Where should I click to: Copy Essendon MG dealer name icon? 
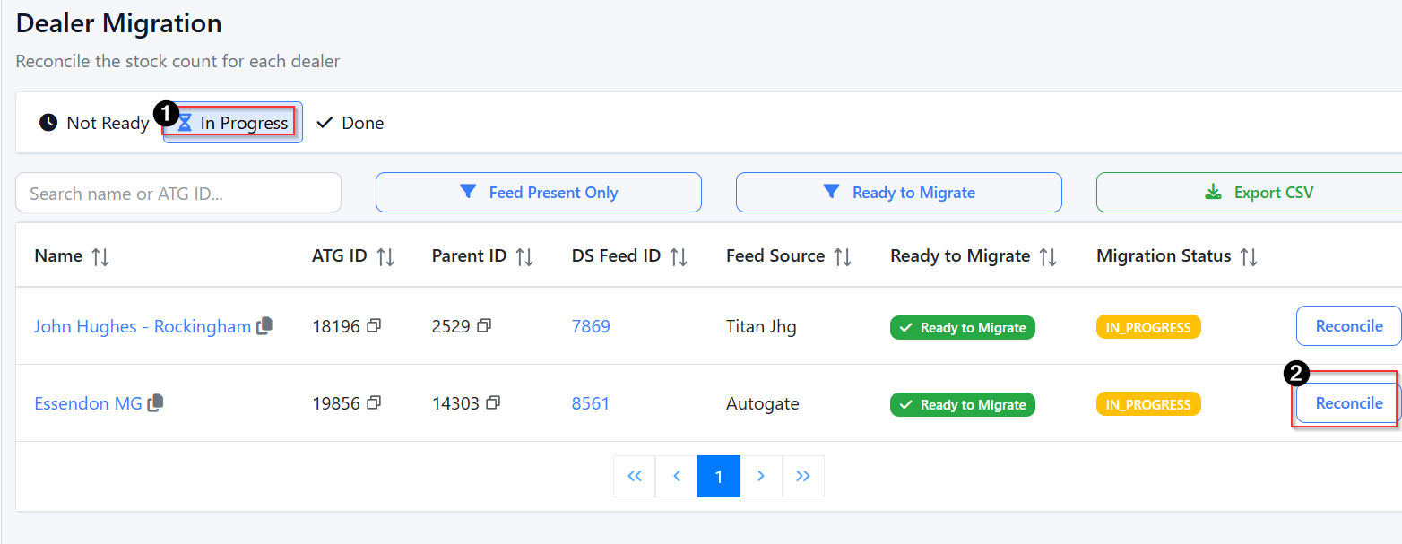click(155, 403)
